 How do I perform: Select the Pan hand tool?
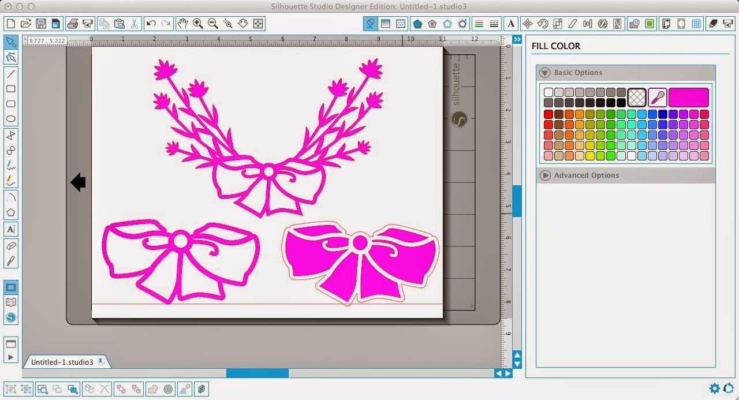coord(183,24)
